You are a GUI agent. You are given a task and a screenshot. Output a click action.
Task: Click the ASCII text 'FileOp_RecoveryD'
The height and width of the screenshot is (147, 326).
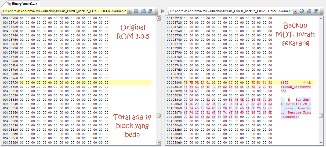tap(296, 87)
